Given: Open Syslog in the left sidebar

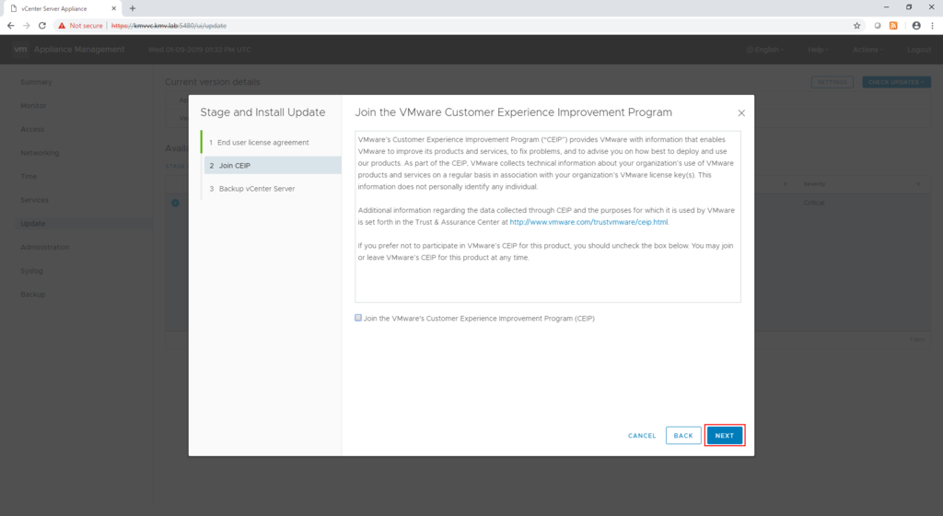Looking at the screenshot, I should pos(31,271).
